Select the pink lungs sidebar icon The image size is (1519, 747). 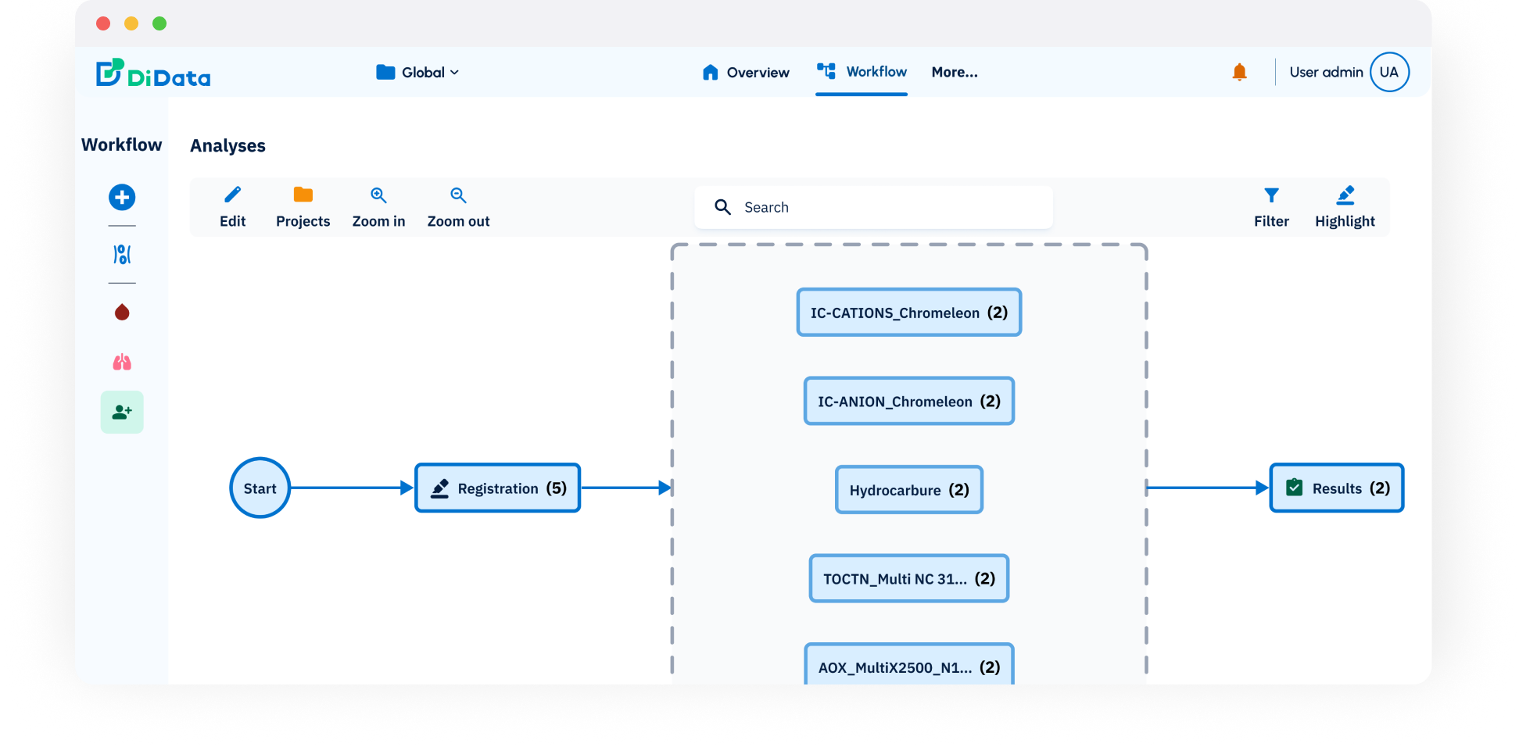tap(122, 363)
